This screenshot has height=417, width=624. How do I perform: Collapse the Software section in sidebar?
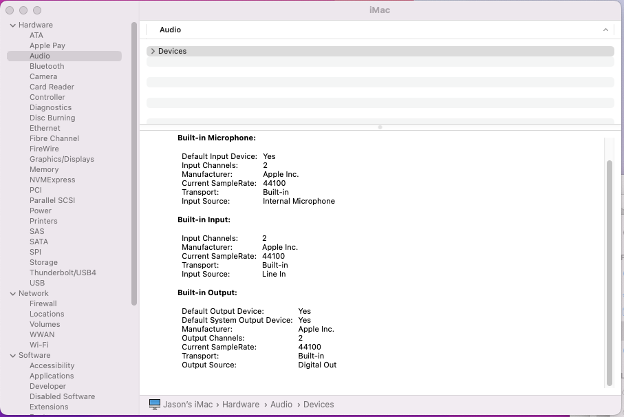point(13,356)
